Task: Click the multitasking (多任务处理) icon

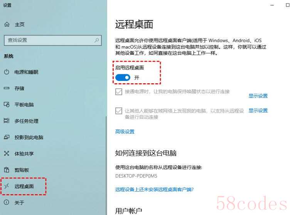Action: click(x=7, y=121)
